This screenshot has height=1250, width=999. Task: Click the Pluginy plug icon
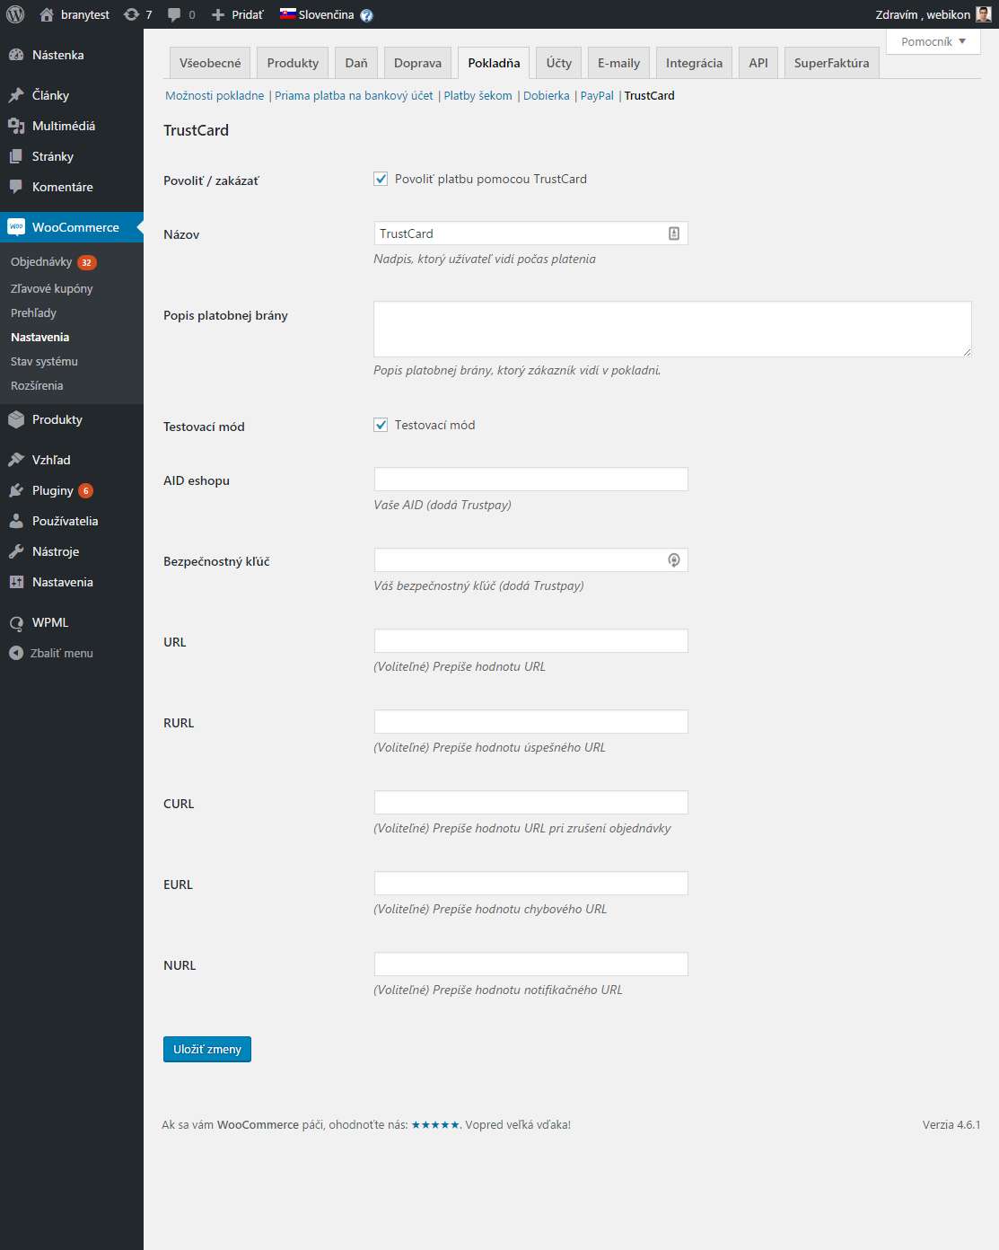coord(16,490)
